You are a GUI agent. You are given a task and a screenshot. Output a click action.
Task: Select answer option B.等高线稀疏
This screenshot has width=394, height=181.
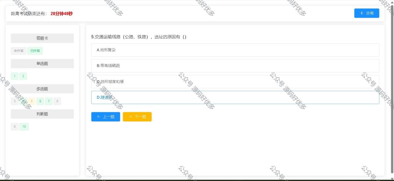pyautogui.click(x=235, y=66)
